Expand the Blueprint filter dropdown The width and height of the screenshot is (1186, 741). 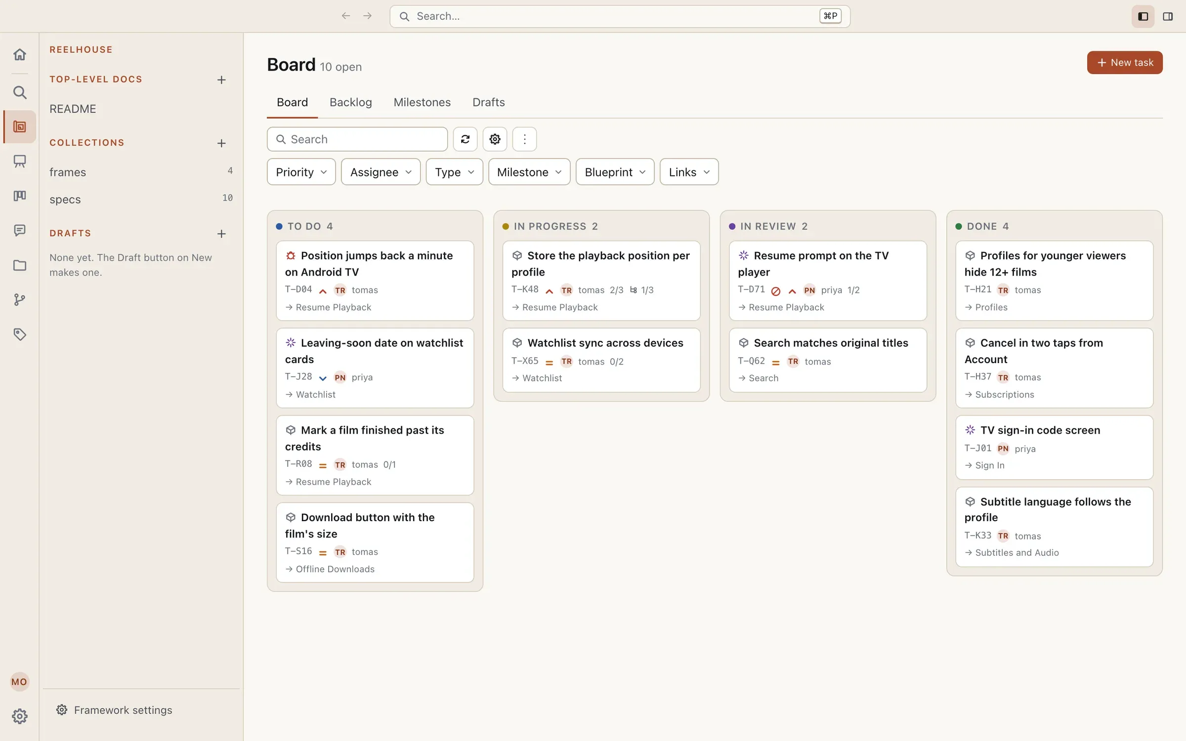pos(615,172)
